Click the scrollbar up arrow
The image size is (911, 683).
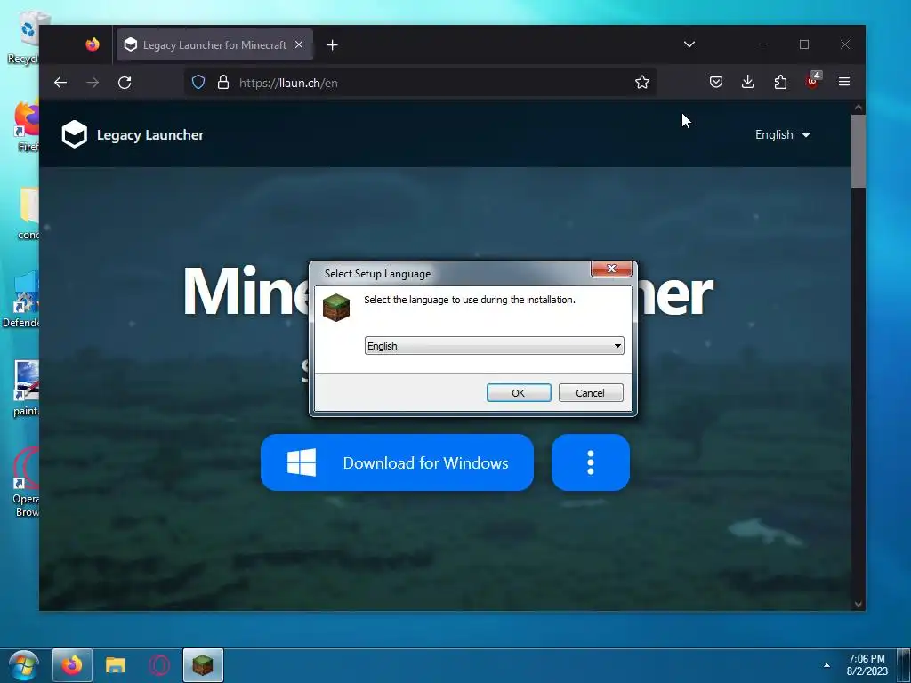[859, 108]
